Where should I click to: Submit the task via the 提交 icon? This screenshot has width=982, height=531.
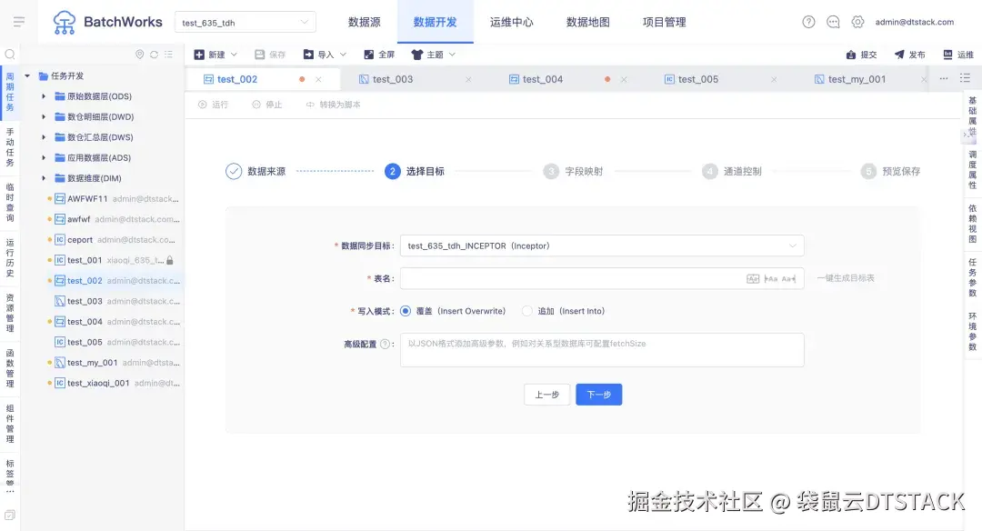click(x=860, y=54)
